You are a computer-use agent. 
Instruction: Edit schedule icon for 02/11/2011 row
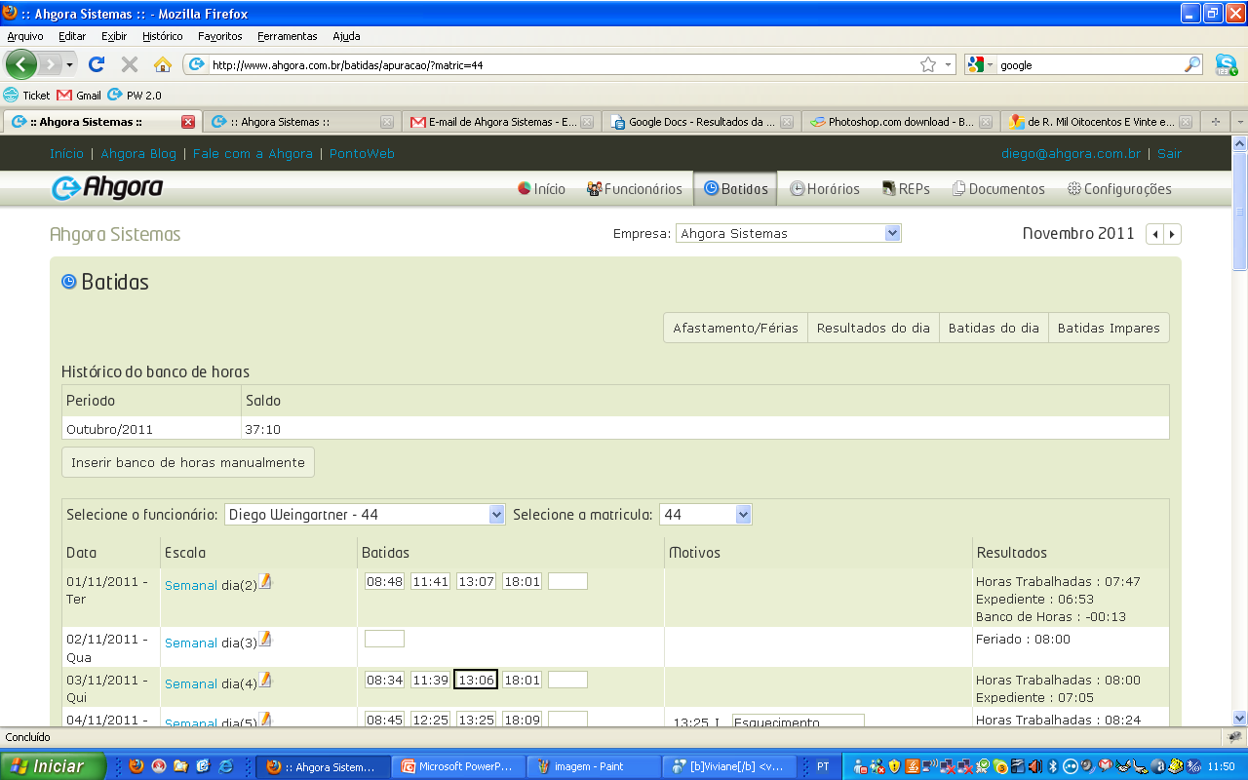click(x=265, y=640)
